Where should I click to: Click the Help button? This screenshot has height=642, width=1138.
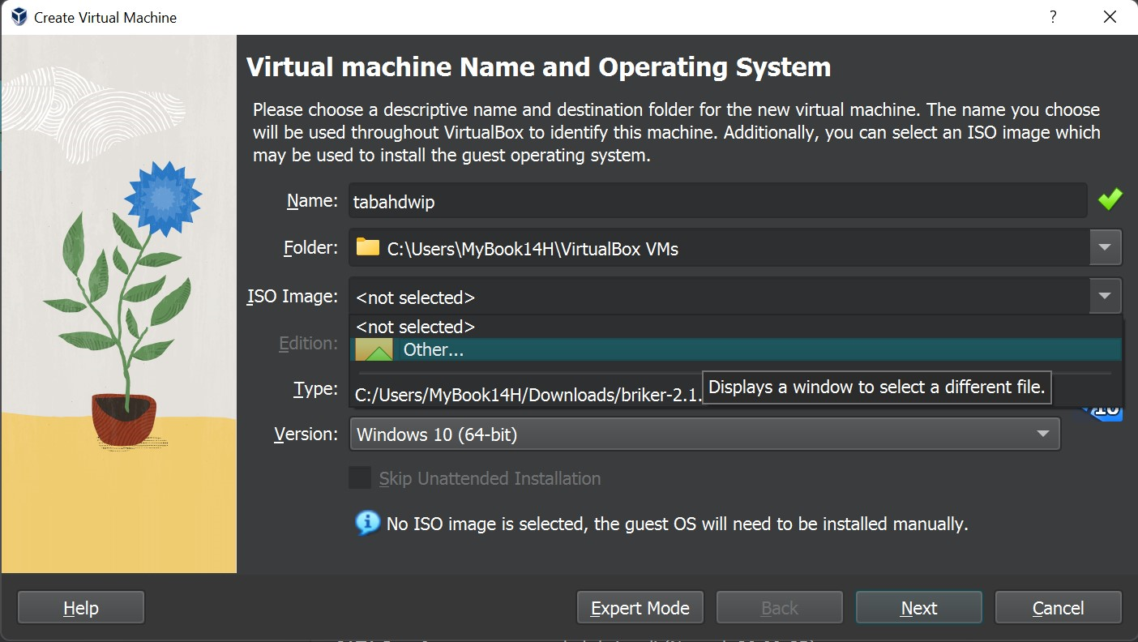click(81, 608)
